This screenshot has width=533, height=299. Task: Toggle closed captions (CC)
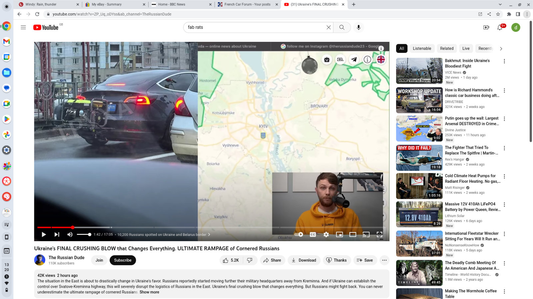click(313, 235)
